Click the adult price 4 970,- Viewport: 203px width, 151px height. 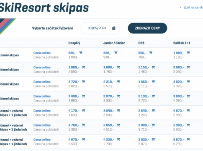tap(74, 140)
